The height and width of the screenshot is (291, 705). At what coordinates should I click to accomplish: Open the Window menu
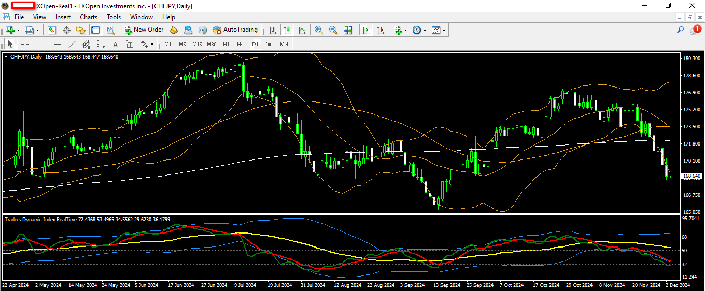coord(142,17)
